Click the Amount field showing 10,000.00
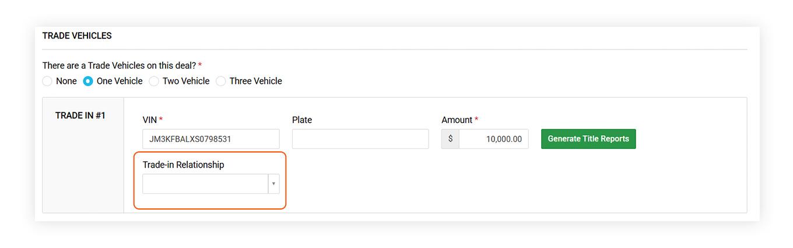 click(493, 139)
